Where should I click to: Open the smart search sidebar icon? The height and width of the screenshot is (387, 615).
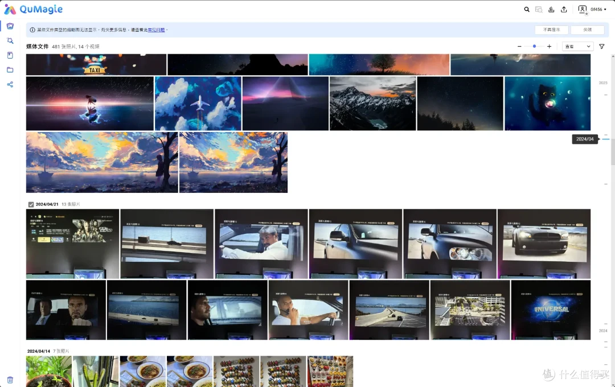coord(10,41)
